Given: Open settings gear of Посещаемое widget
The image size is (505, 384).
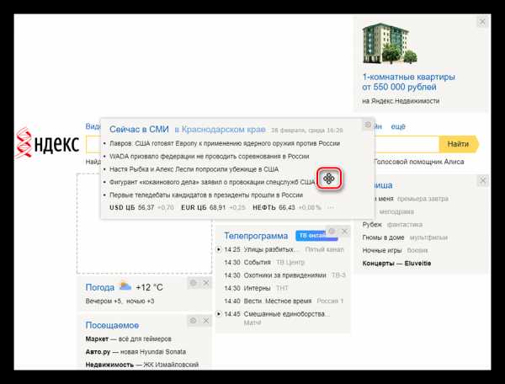Looking at the screenshot, I should pyautogui.click(x=193, y=321).
